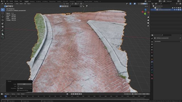Select the Scale tool
The image size is (182, 102).
point(3,24)
